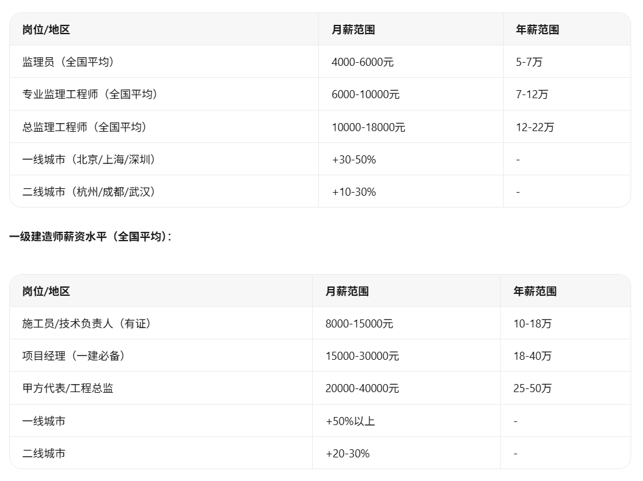Click the 4000-6000元 salary cell
643x481 pixels.
pyautogui.click(x=363, y=62)
